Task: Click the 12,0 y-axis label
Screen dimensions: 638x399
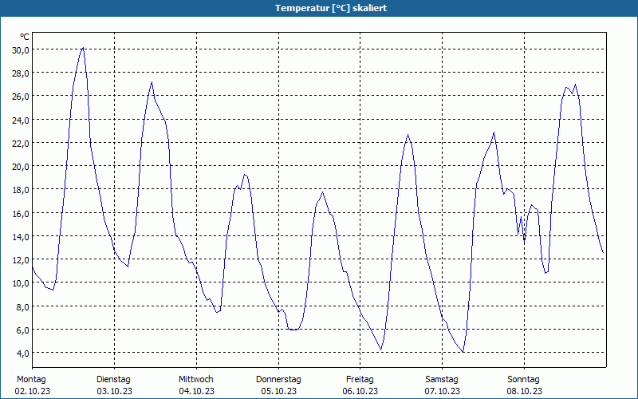Action: click(x=21, y=260)
